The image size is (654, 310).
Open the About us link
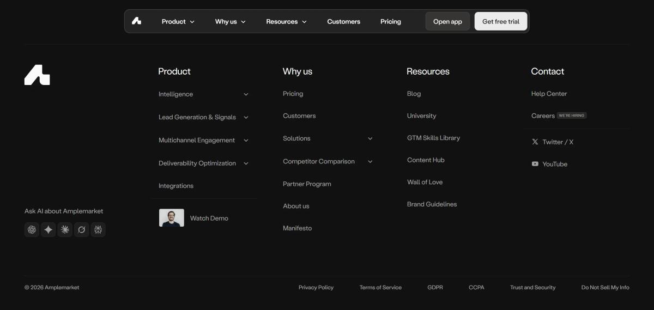point(296,206)
